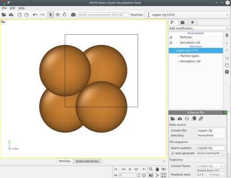Click the Change playback ratio button
The height and width of the screenshot is (178, 231).
coord(215,174)
